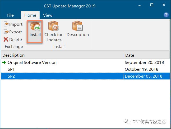This screenshot has height=129, width=171.
Task: Minimize the CST Update Manager window
Action: pyautogui.click(x=140, y=5)
